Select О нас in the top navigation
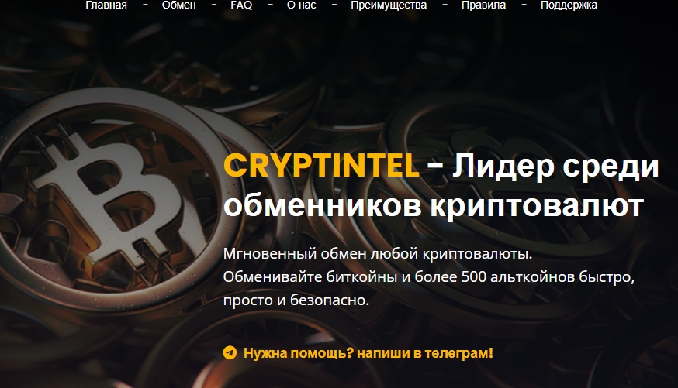 pos(302,5)
